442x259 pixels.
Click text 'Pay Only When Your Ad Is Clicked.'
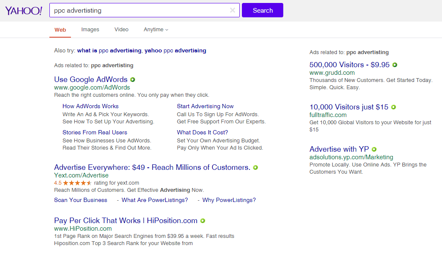click(x=220, y=148)
